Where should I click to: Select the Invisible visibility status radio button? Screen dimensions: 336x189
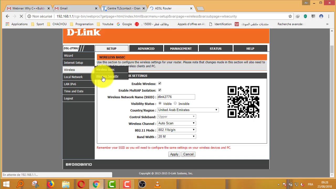click(x=175, y=103)
